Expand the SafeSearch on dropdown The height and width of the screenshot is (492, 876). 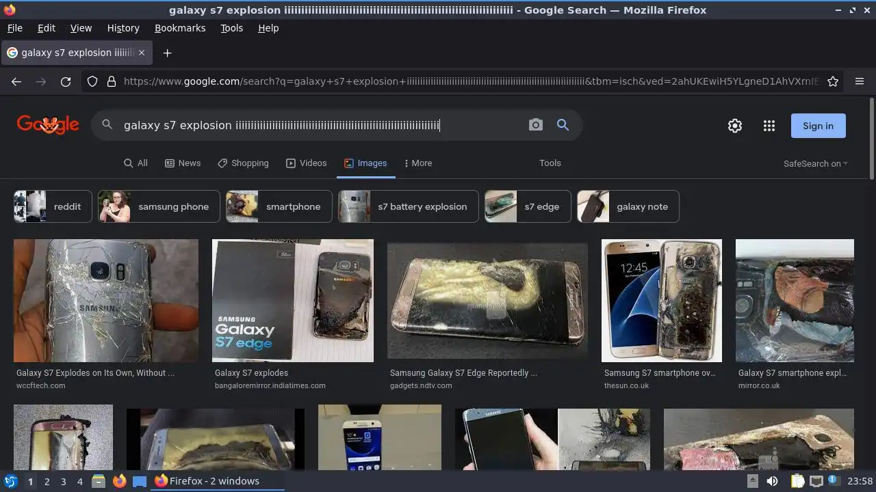point(816,164)
